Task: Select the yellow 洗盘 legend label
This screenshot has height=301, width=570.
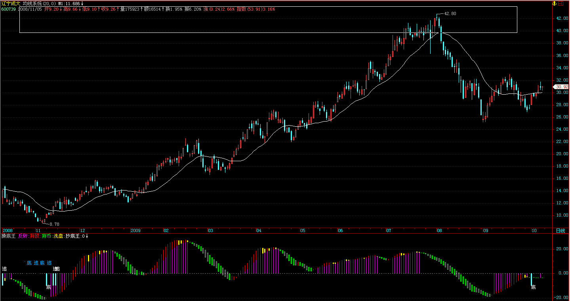Action: [x=58, y=236]
